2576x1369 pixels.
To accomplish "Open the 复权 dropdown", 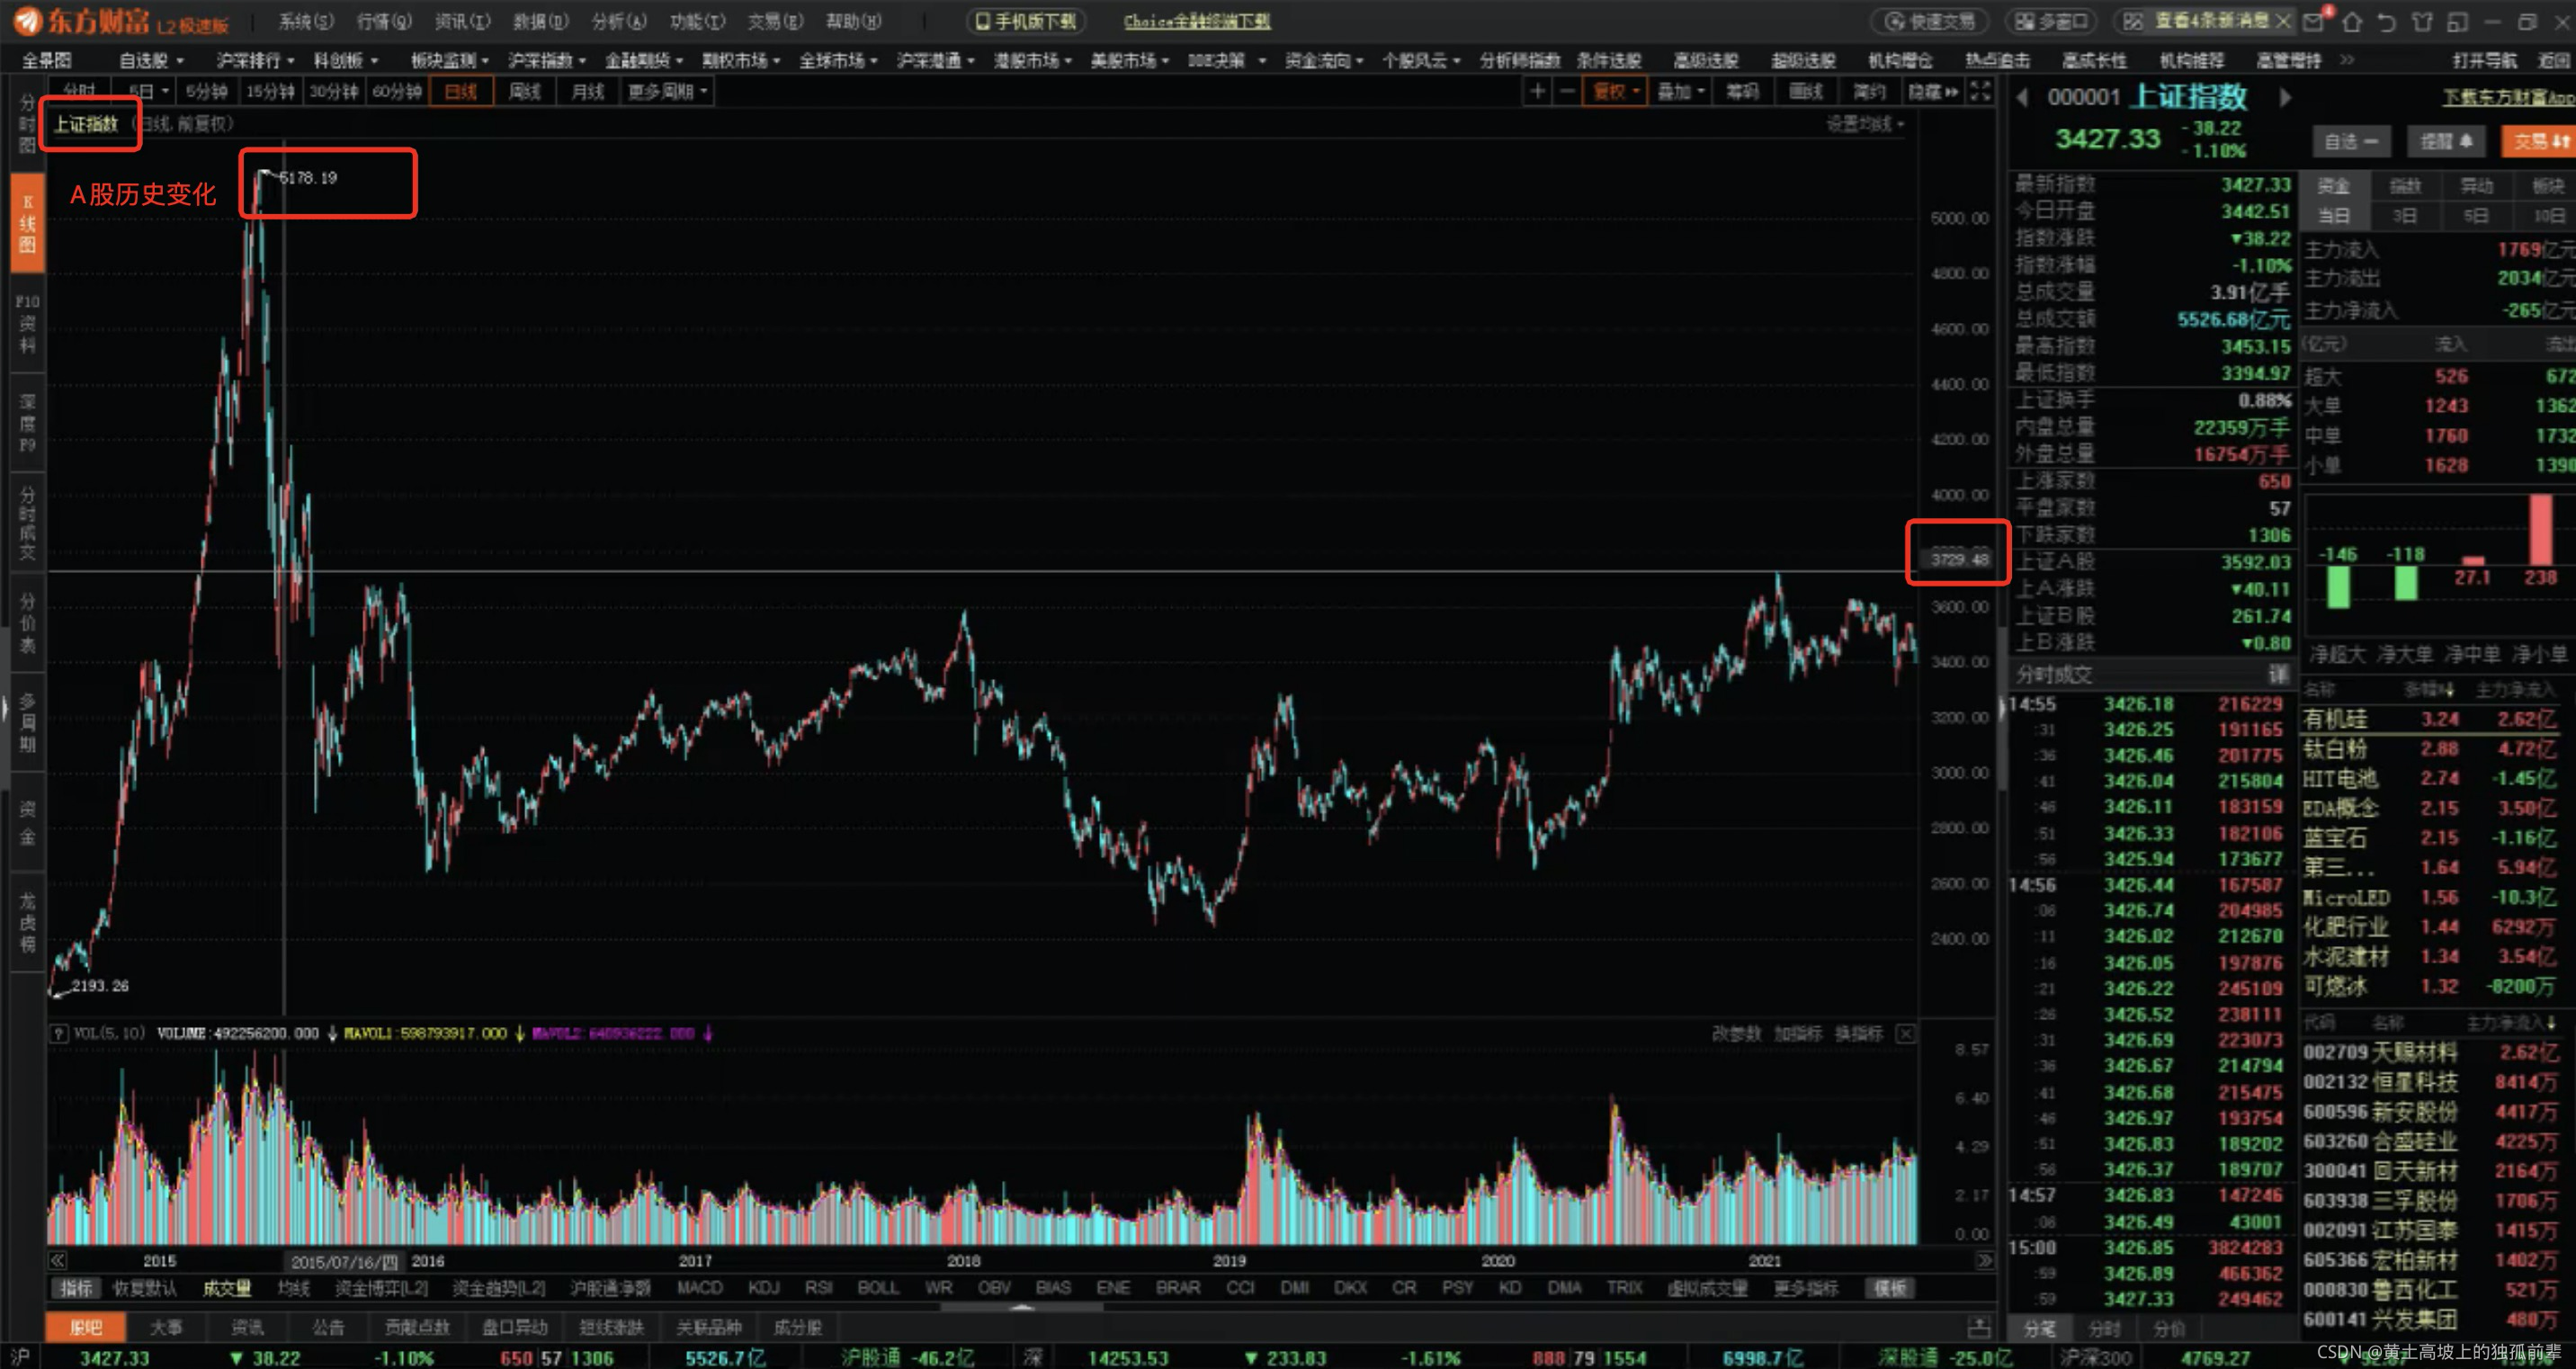I will tap(1615, 92).
